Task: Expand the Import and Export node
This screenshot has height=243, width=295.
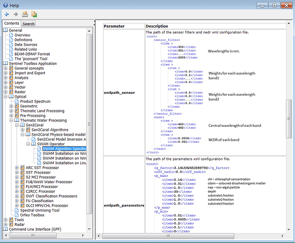Action: (x=6, y=73)
